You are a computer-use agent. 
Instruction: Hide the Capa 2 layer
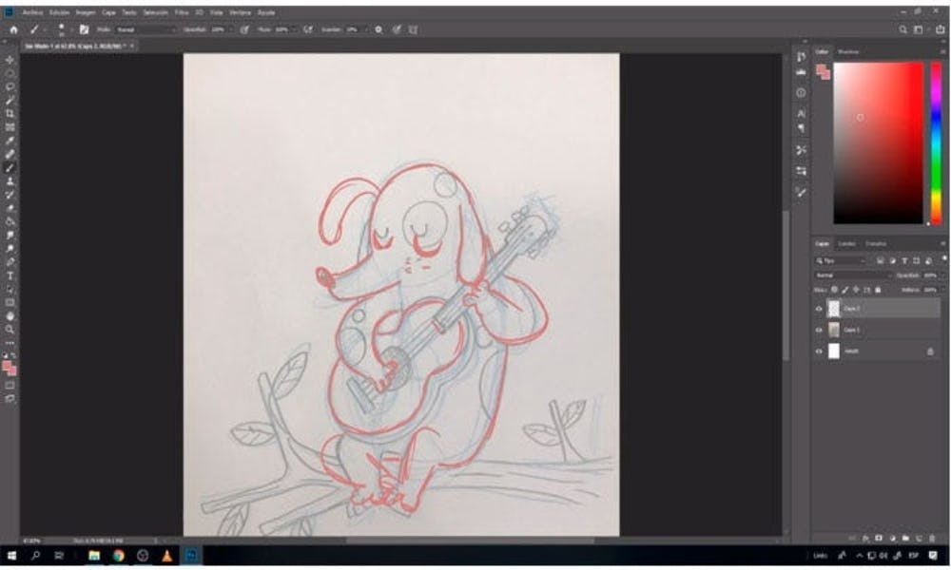pos(819,309)
